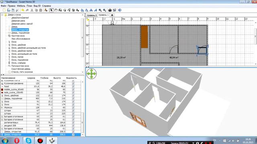This screenshot has height=144, width=257.
Task: Click the Save home toolbar icon
Action: click(13, 10)
